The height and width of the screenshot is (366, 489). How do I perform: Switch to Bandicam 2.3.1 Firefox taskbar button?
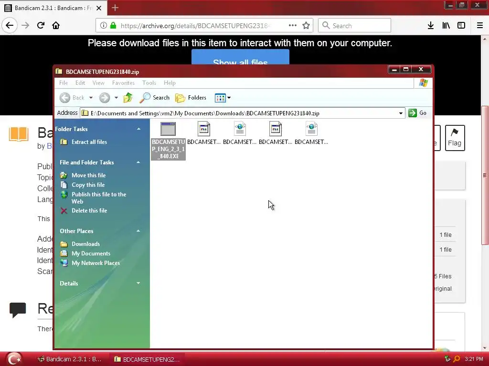click(x=70, y=359)
